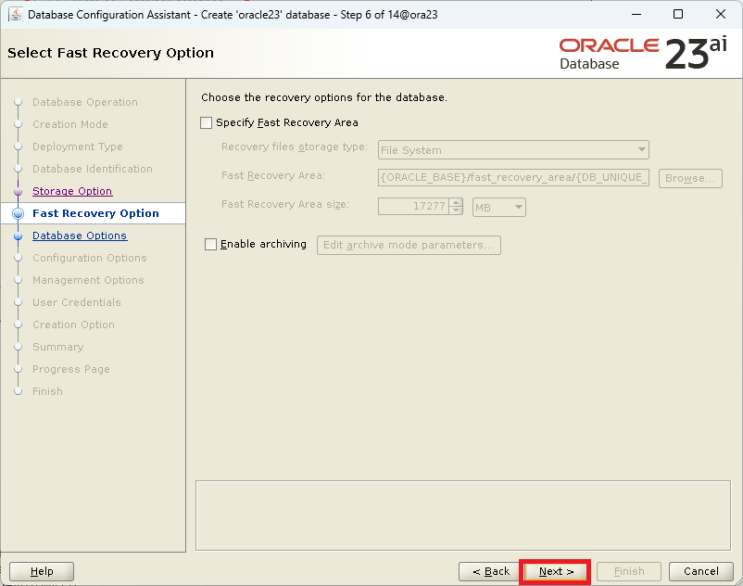Click the Browse... button
Image resolution: width=743 pixels, height=586 pixels.
690,178
